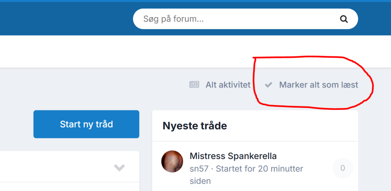Viewport: 391px width, 191px height.
Task: Click the magnifying glass search icon
Action: tap(344, 19)
